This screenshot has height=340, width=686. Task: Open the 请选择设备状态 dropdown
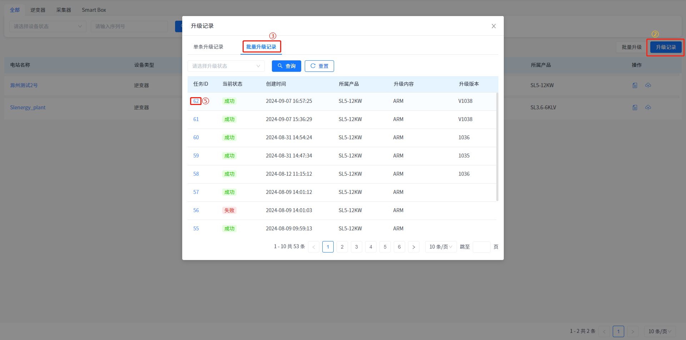(x=48, y=26)
